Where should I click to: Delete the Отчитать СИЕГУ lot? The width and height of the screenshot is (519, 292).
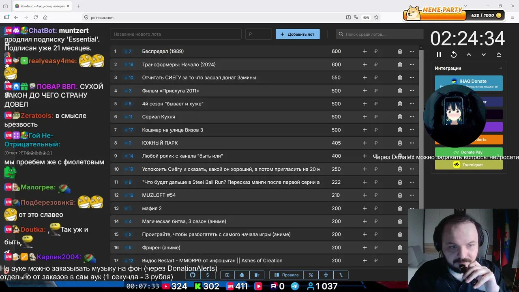pos(400,77)
